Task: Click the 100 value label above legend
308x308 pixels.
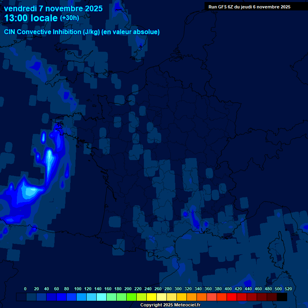Action: coord(78,289)
